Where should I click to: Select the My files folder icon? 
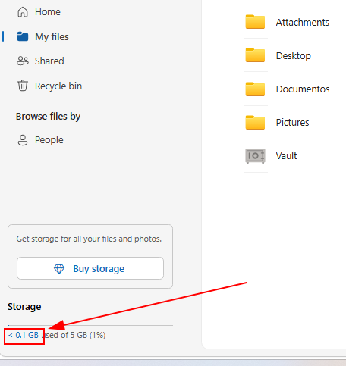tap(23, 36)
